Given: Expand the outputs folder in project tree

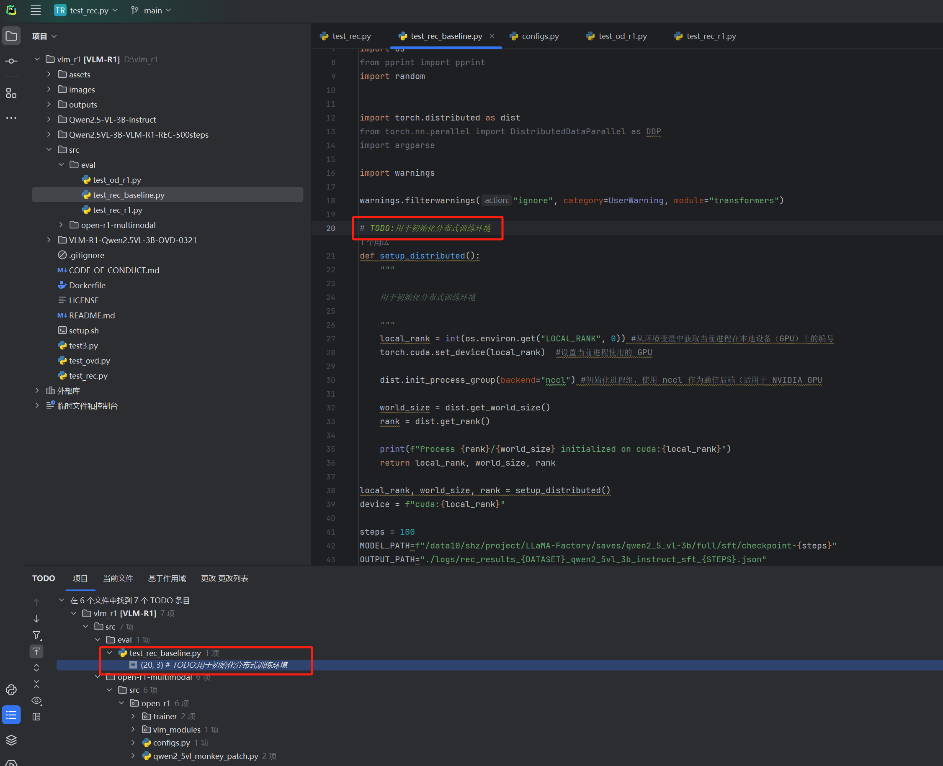Looking at the screenshot, I should pos(49,105).
